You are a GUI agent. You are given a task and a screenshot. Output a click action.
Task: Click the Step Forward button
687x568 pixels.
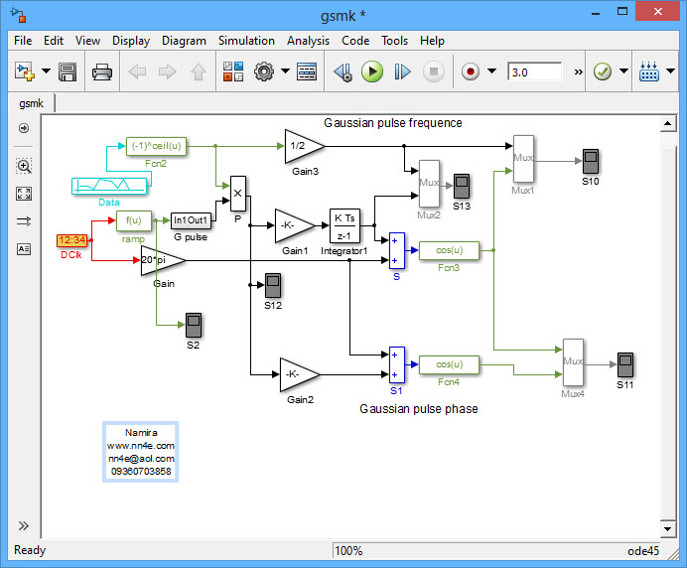(x=402, y=71)
